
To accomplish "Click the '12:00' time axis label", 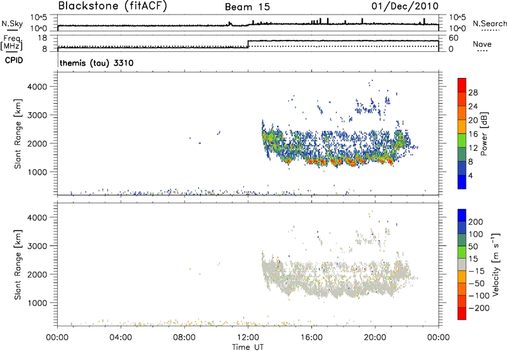I will click(x=248, y=338).
